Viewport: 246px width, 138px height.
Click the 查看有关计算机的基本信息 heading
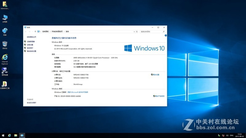tap(64, 38)
